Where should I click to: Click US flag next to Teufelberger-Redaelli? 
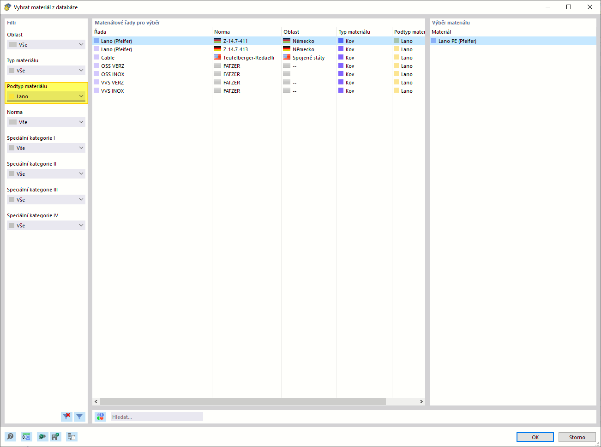tap(217, 57)
